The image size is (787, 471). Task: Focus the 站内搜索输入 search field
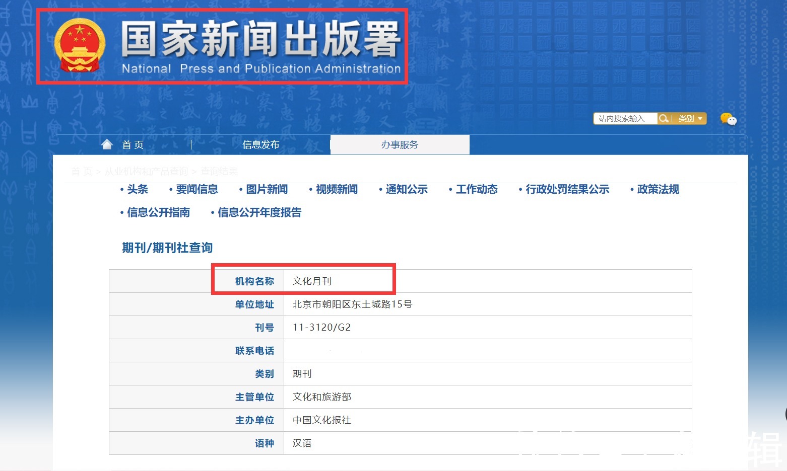[x=625, y=119]
